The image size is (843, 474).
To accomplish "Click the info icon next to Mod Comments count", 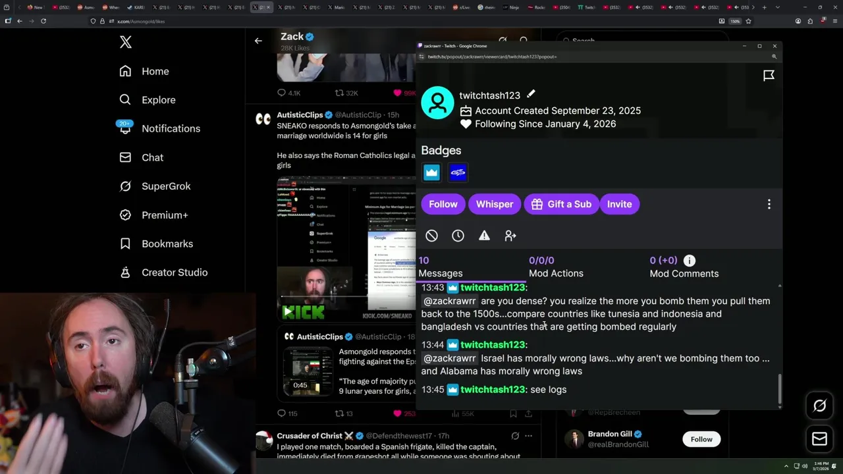I will (x=689, y=261).
